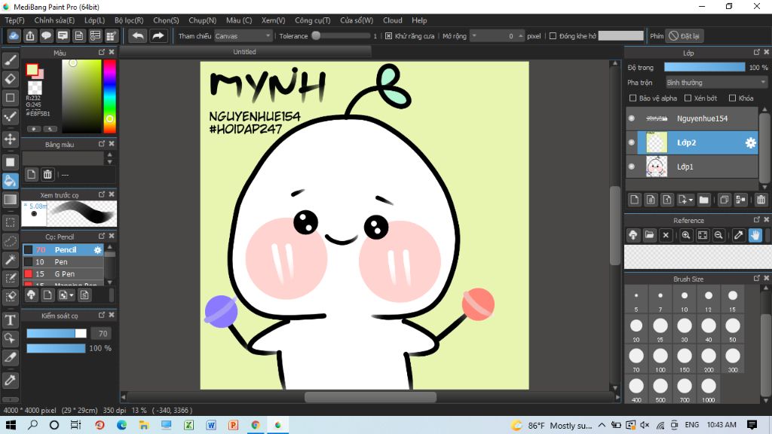Open the Tệp(F) menu
Viewport: 772px width, 434px height.
[15, 20]
